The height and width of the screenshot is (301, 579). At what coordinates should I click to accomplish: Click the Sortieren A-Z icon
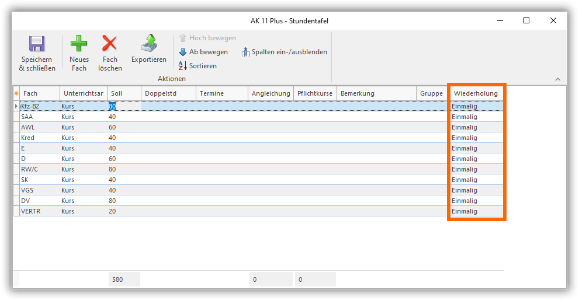pos(182,66)
